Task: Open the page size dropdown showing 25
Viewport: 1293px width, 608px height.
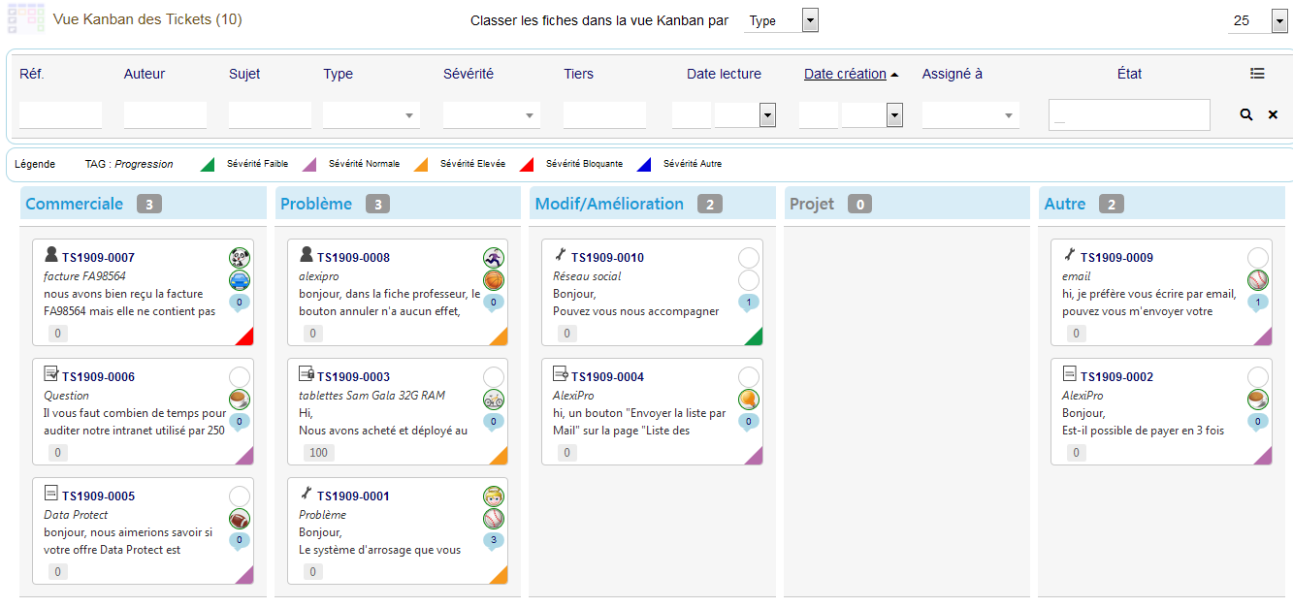Action: tap(1258, 20)
